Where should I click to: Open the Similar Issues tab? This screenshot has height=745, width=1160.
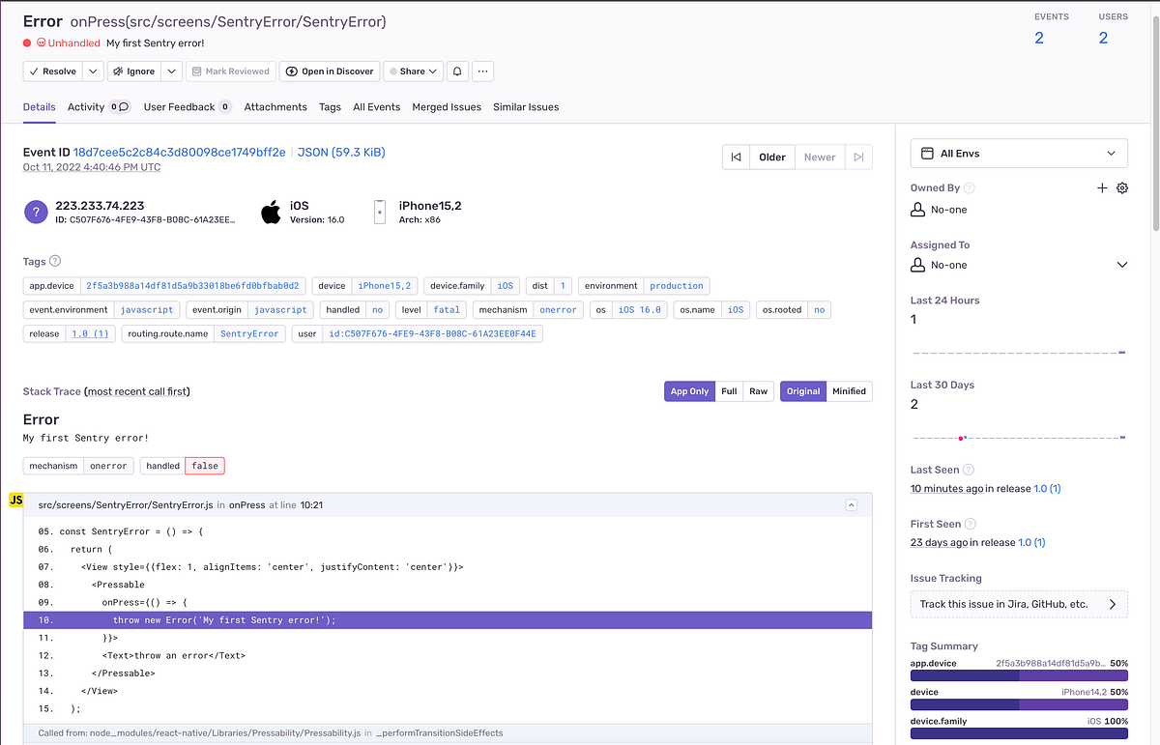point(526,107)
